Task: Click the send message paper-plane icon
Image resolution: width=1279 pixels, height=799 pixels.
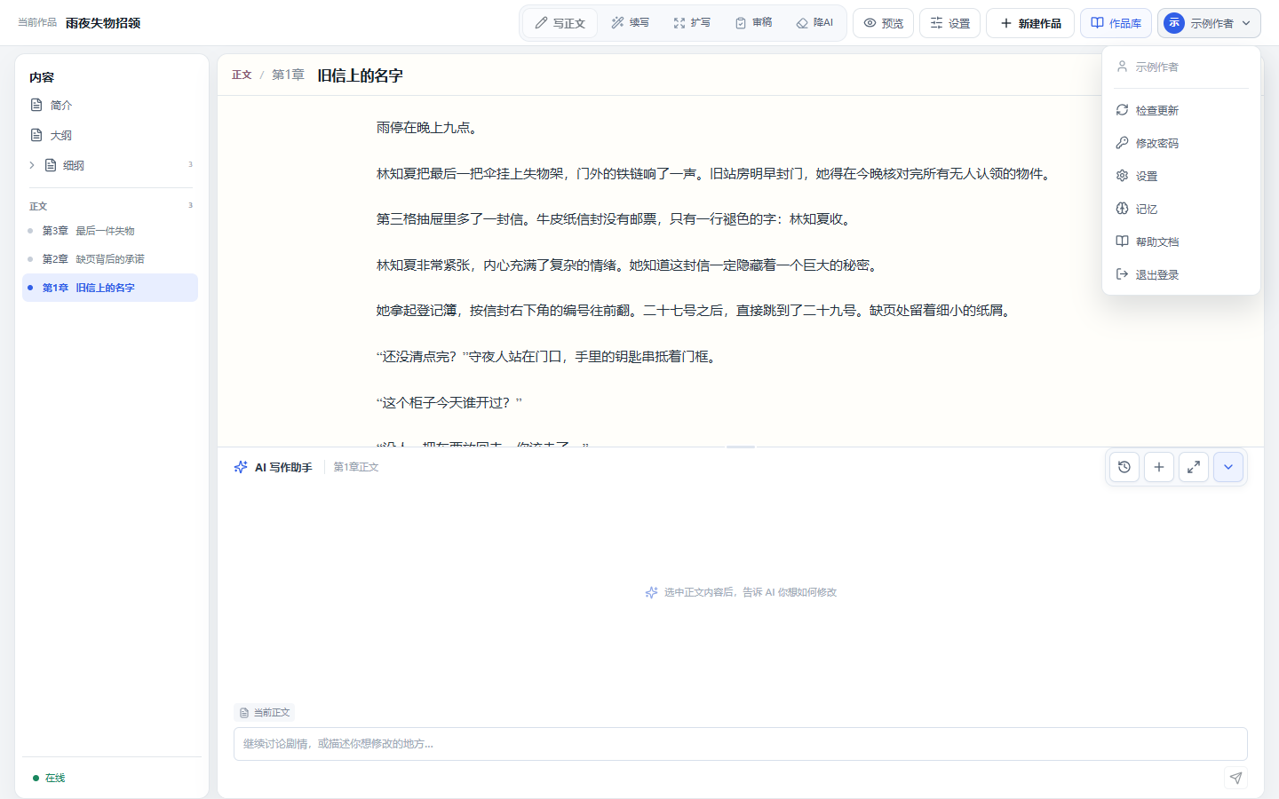Action: point(1235,778)
